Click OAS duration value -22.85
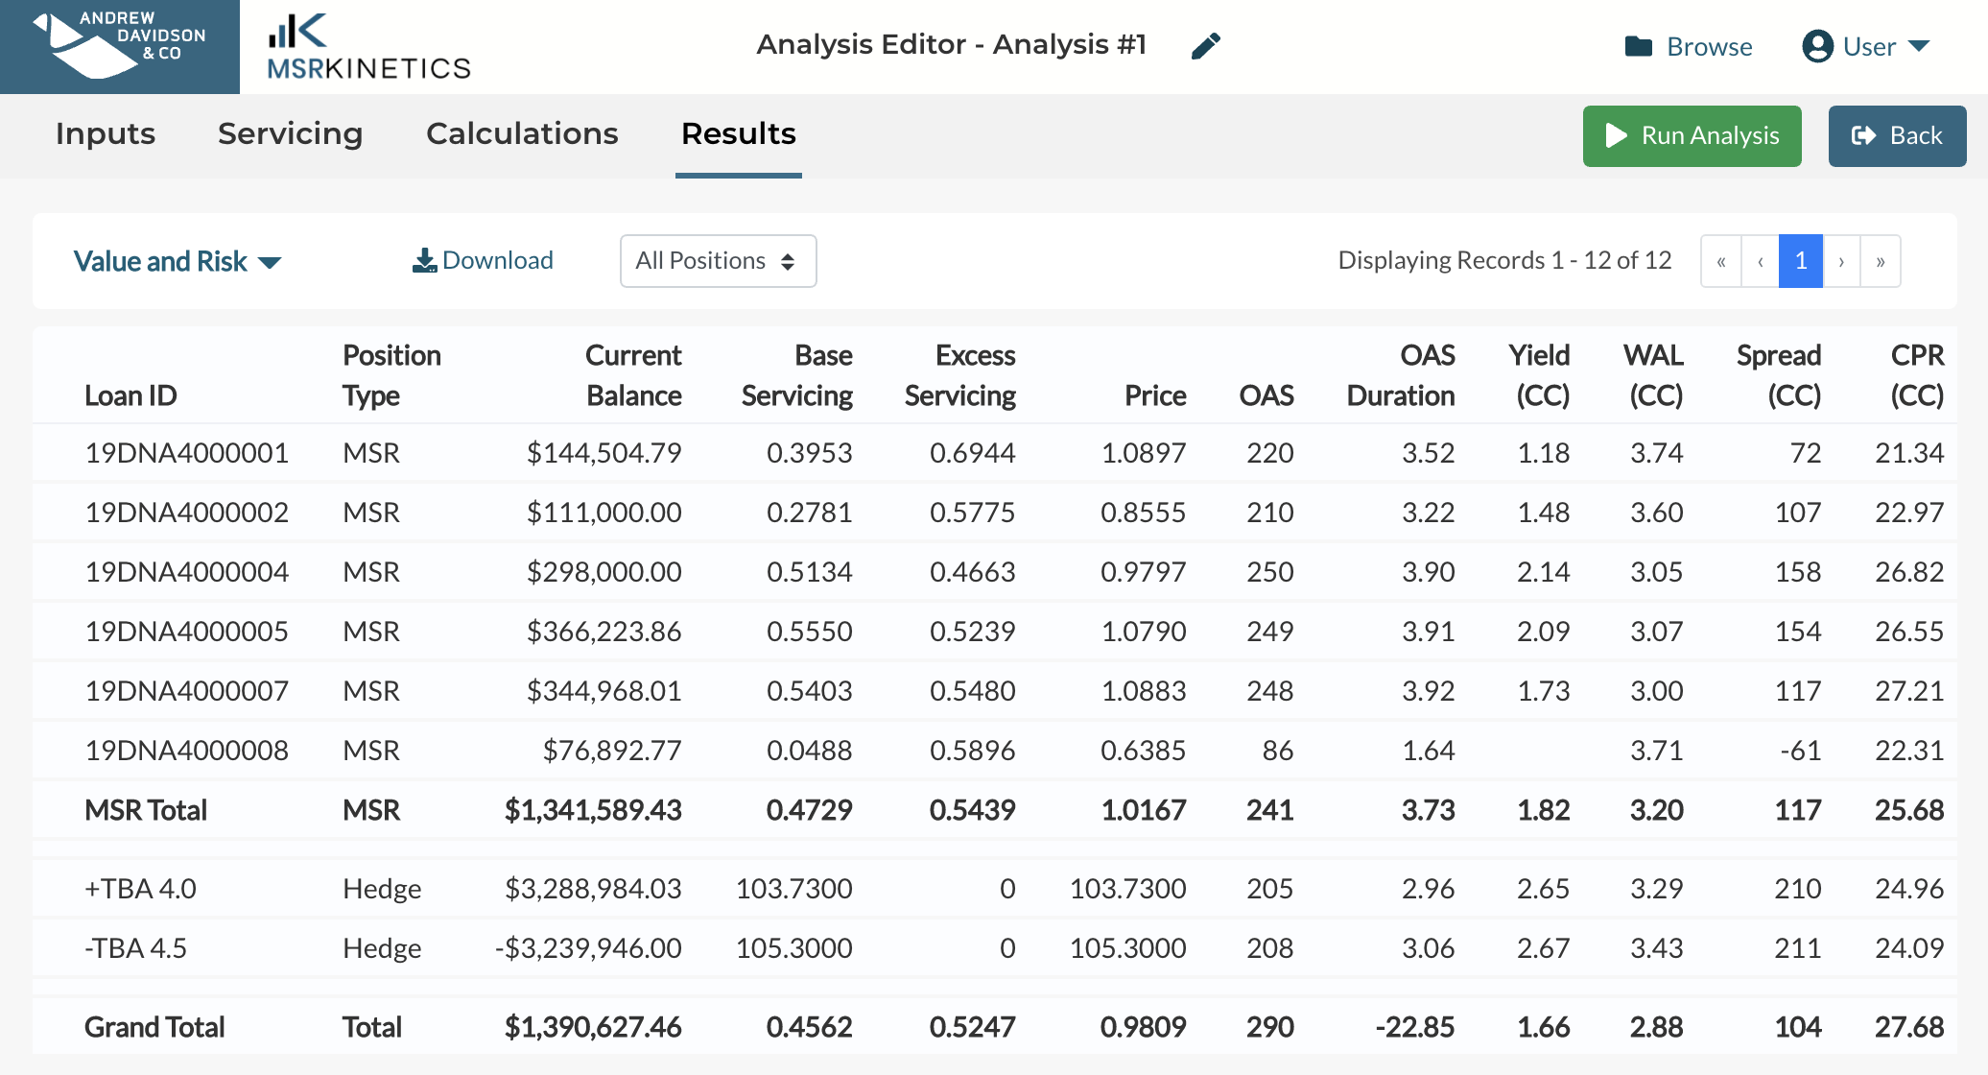The image size is (1988, 1075). (1414, 1027)
